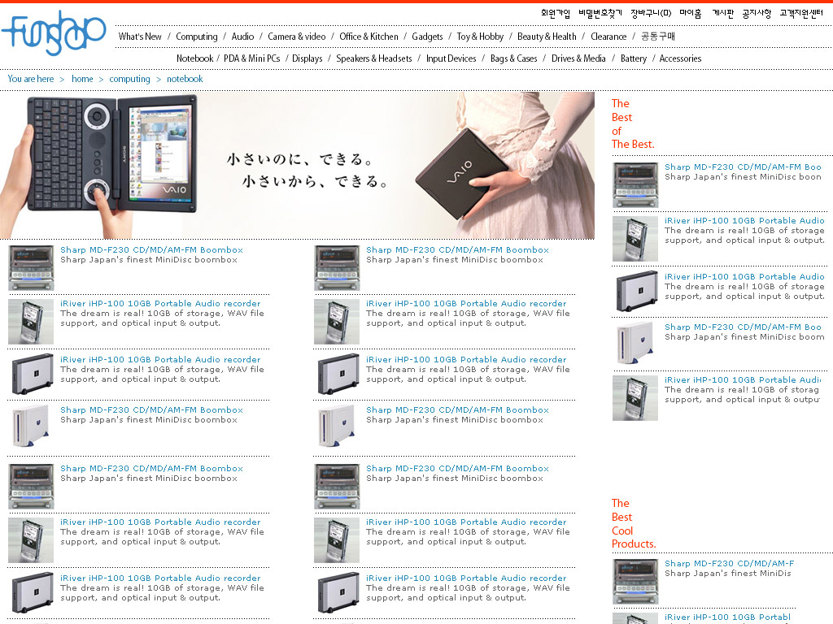Open Speakers & Headsets subcategory

tap(374, 58)
